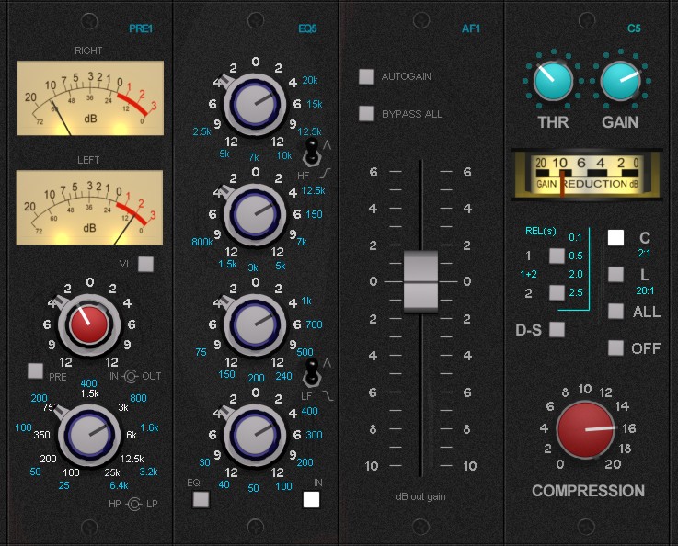Select the ALL compressor mode

click(x=615, y=311)
